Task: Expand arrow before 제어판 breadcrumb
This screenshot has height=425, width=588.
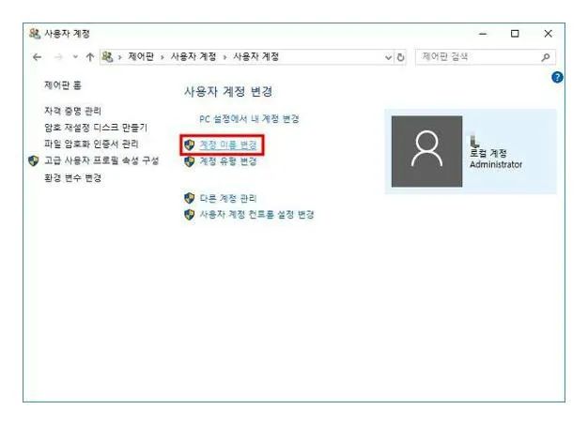Action: [120, 57]
